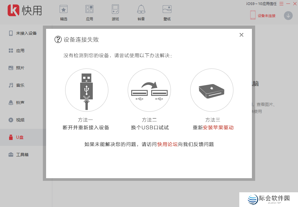This screenshot has width=298, height=207.
Task: Select the 方法三 Apple driver circle graphic
Action: coord(212,90)
